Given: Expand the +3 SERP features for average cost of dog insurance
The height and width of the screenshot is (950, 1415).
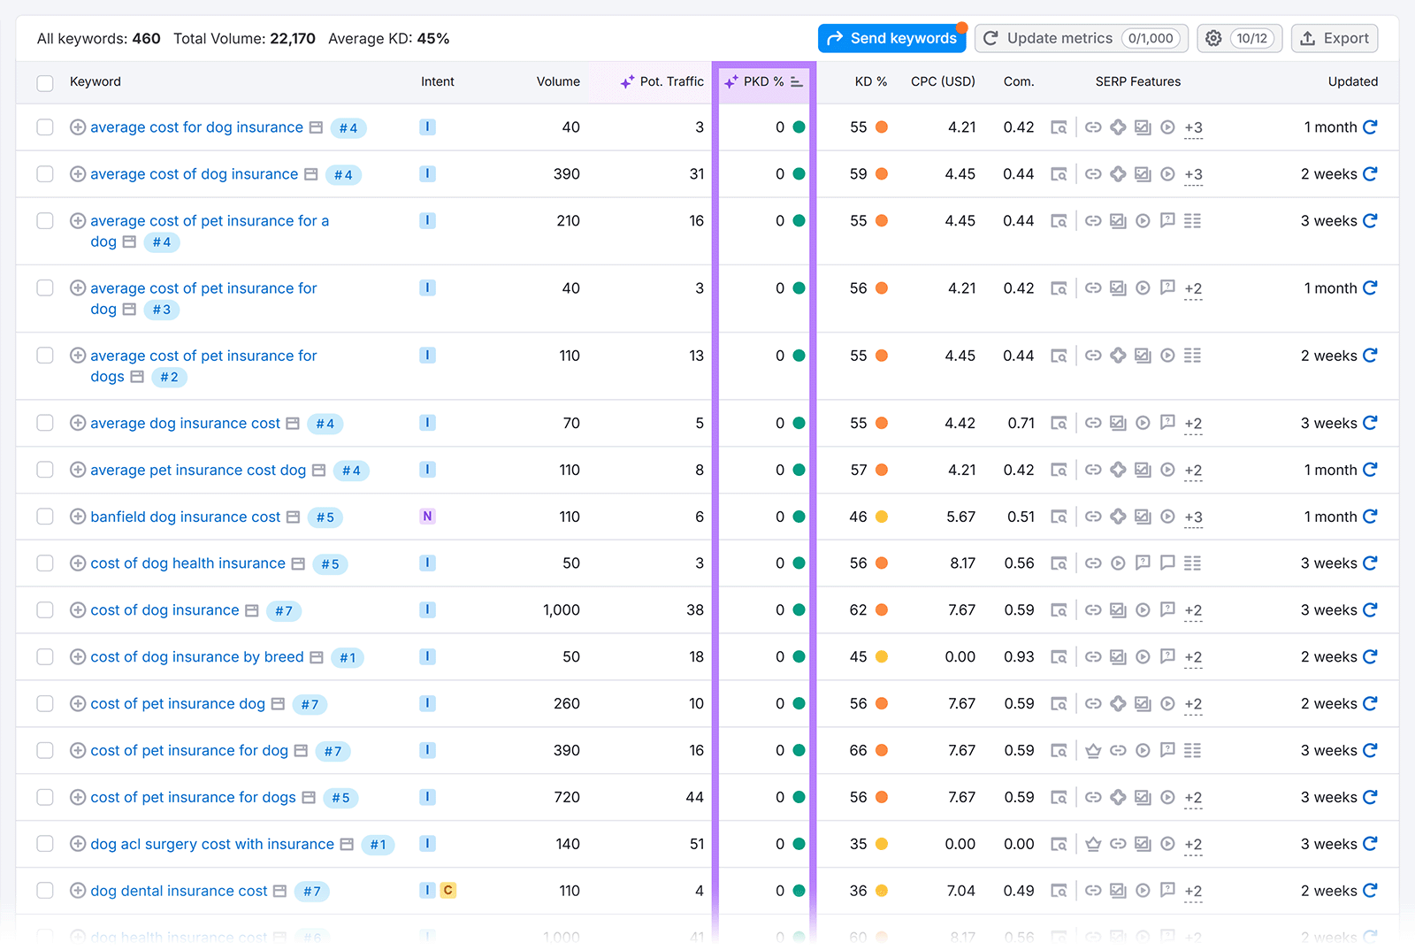Looking at the screenshot, I should pos(1194,174).
